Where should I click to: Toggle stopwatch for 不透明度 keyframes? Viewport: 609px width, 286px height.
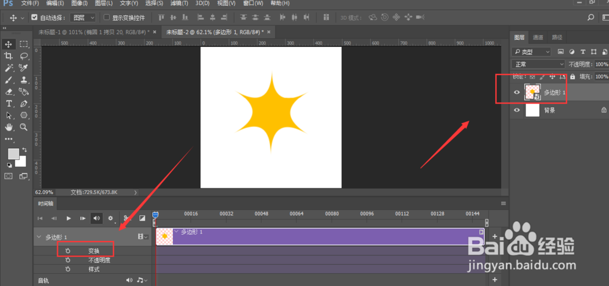68,260
